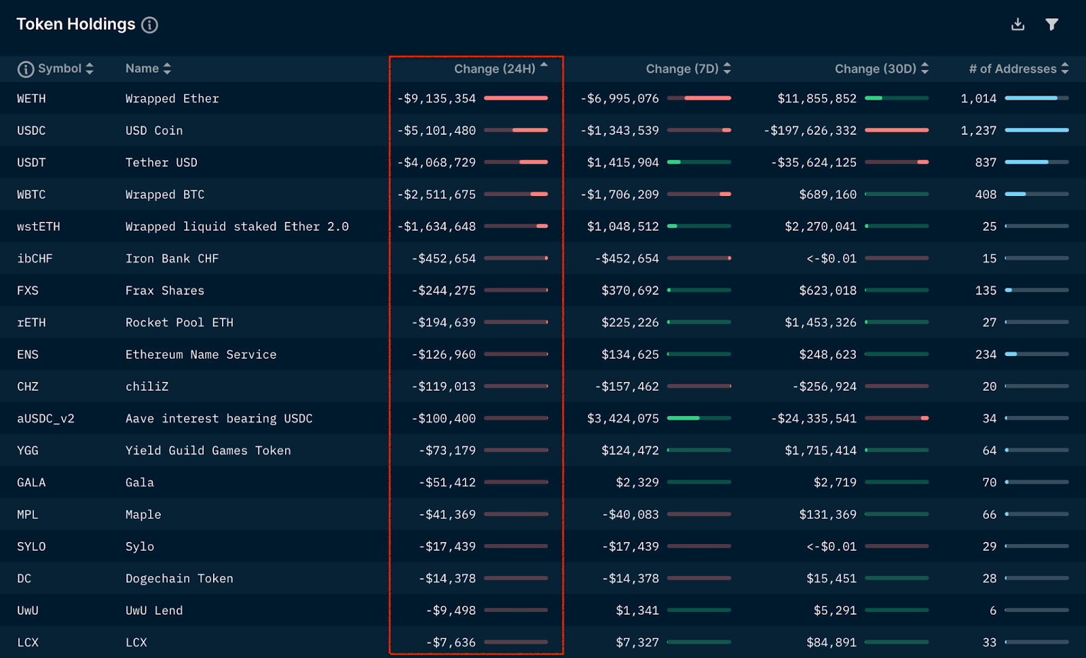Click Aave interest bearing USDC name
Image resolution: width=1086 pixels, height=658 pixels.
[x=219, y=419]
